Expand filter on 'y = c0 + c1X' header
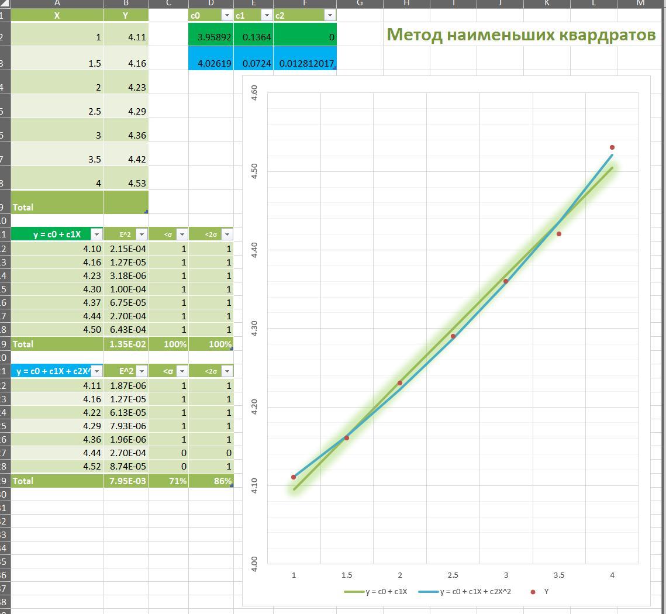The width and height of the screenshot is (666, 614). [96, 234]
